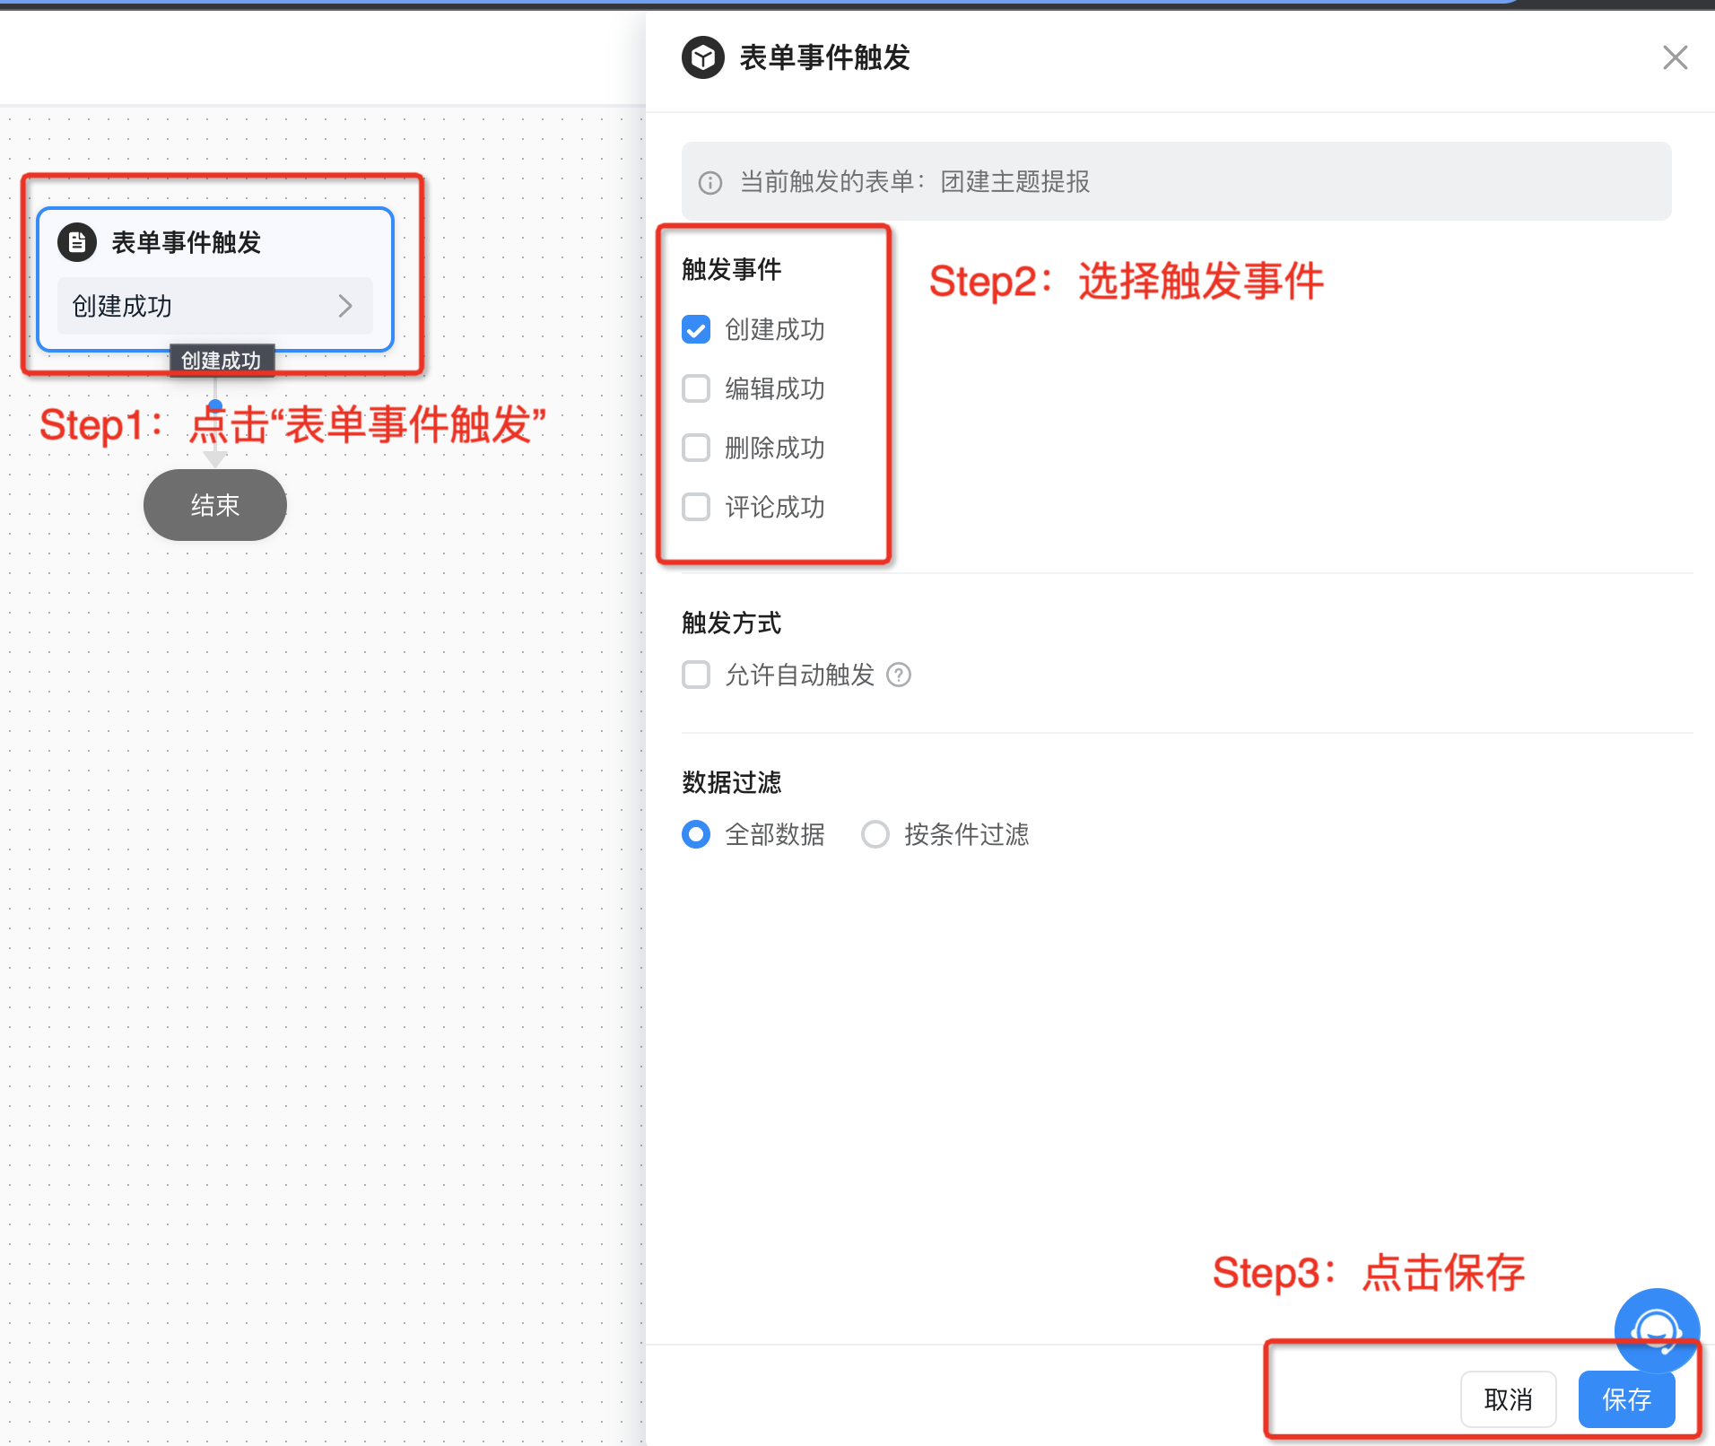Check the 编辑成功 trigger event checkbox

(x=696, y=388)
